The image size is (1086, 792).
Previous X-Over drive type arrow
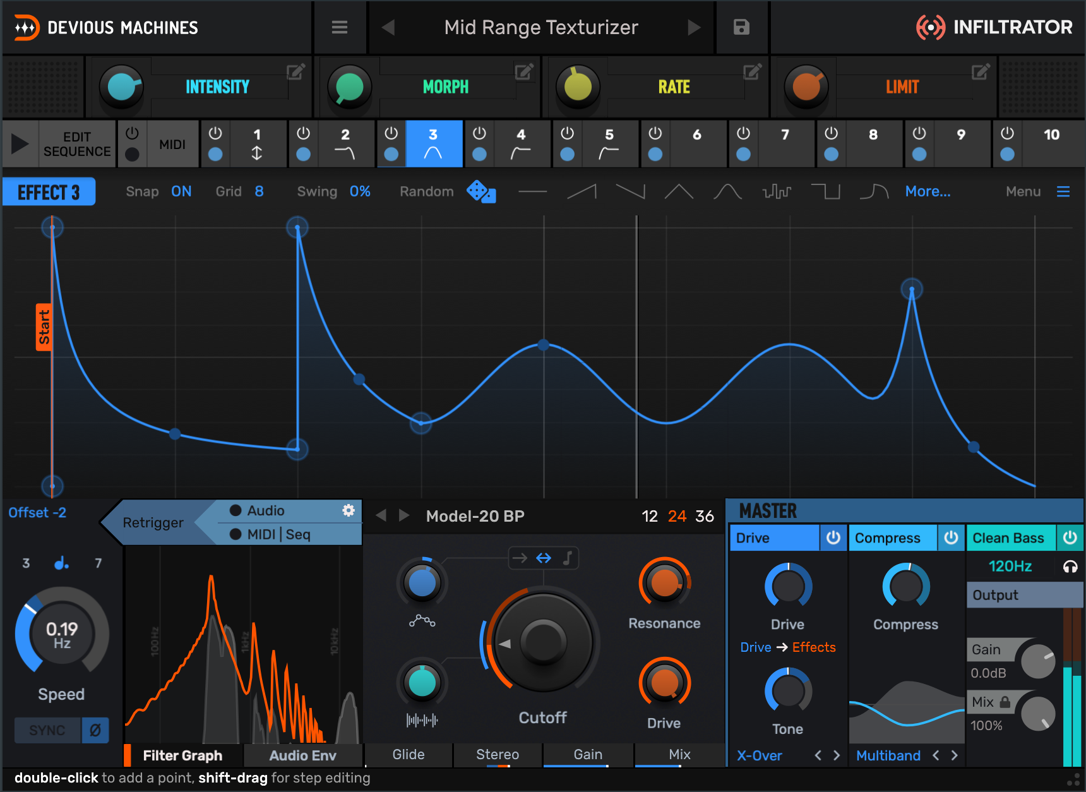click(818, 755)
